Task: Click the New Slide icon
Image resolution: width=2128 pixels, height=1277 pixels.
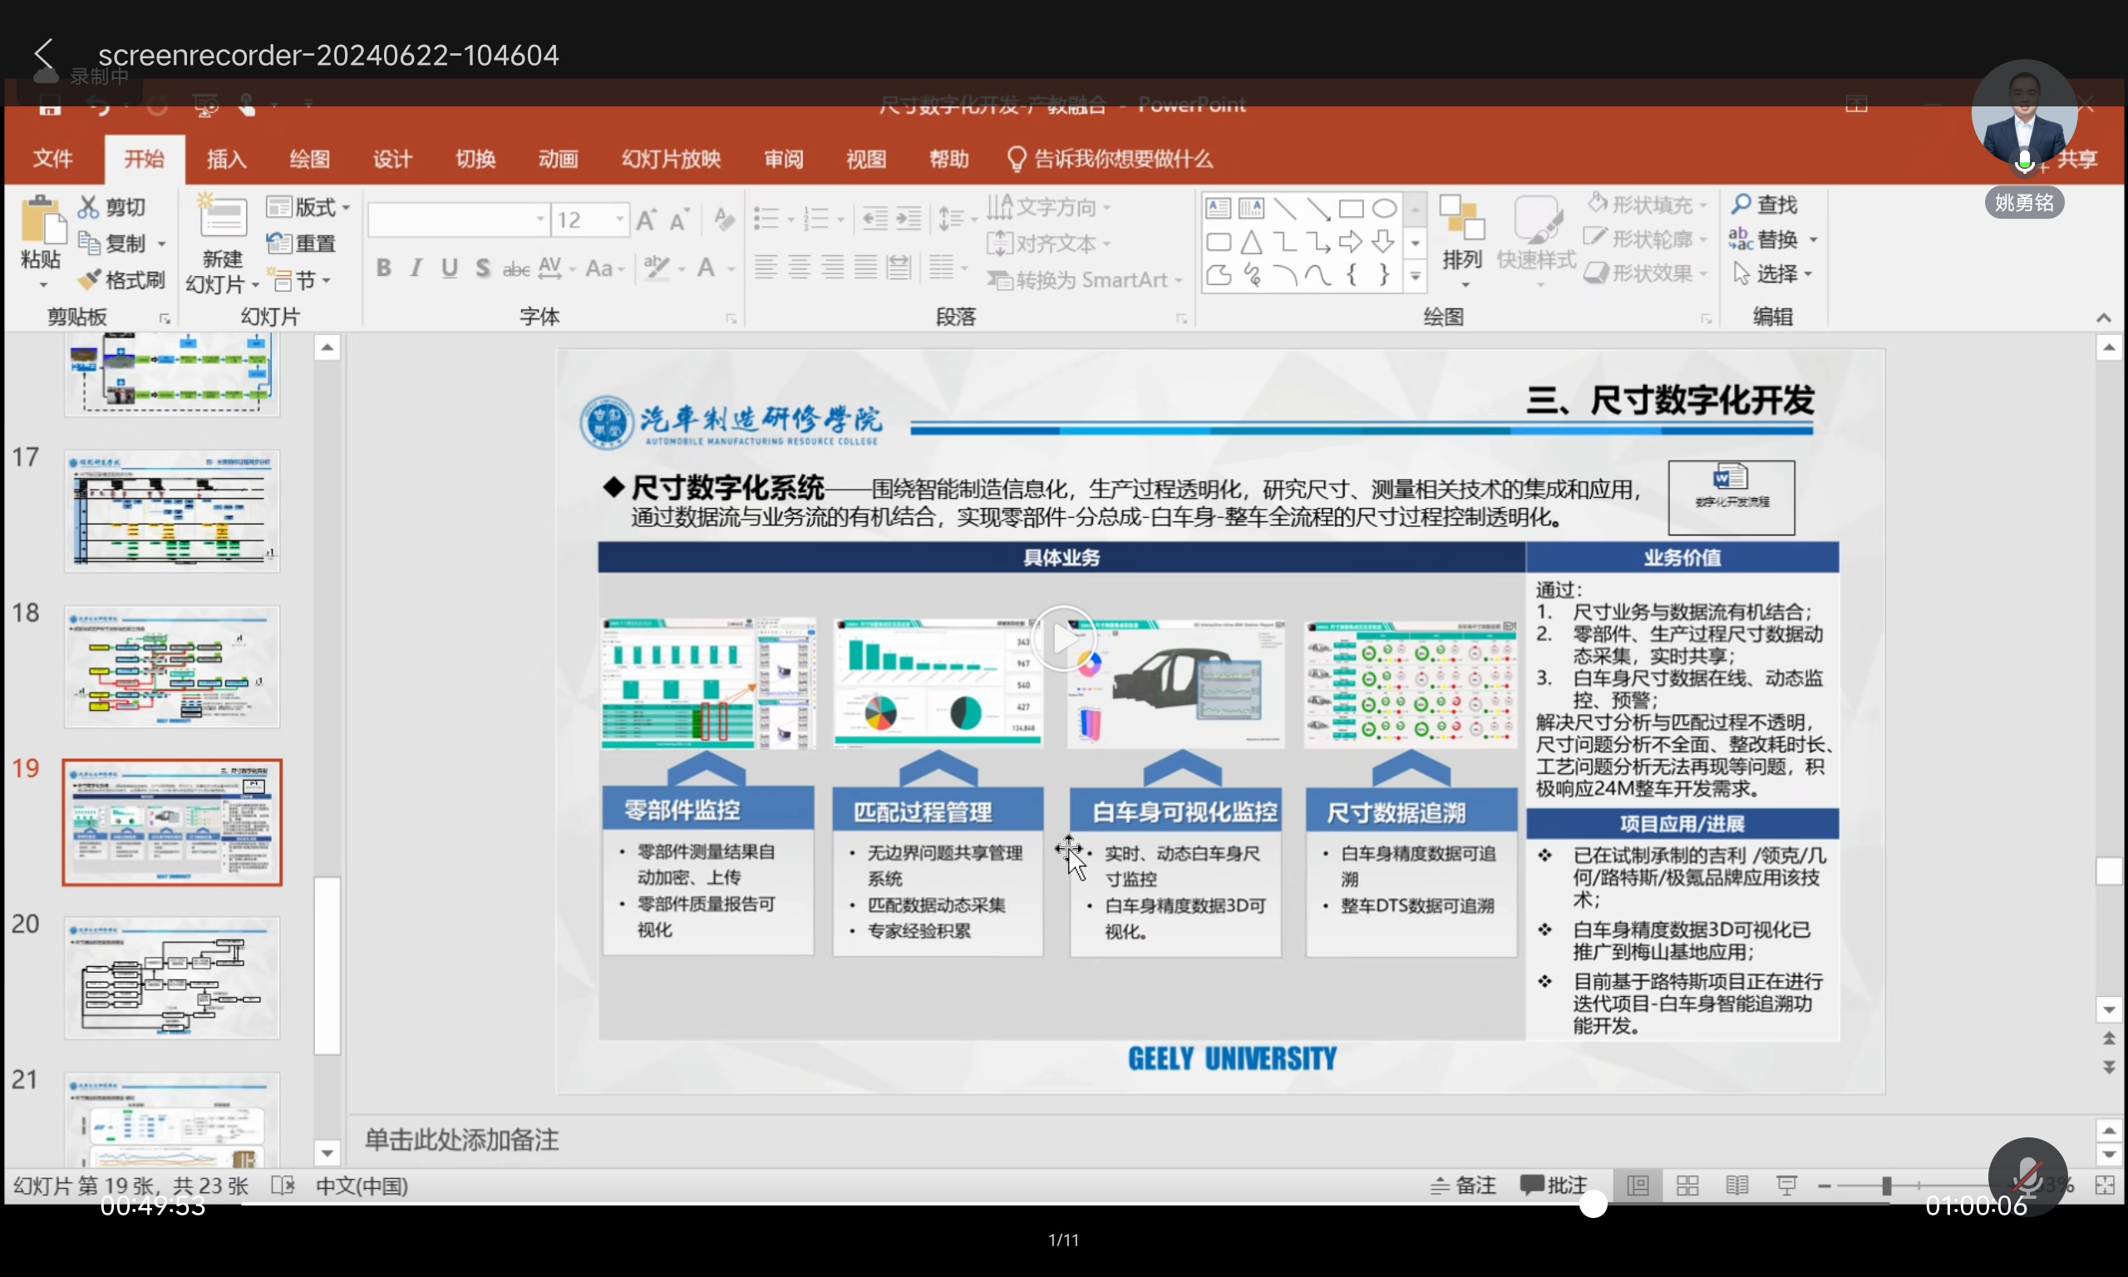Action: click(x=222, y=217)
